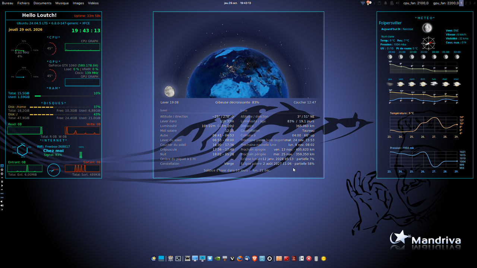Open the Fichiers menu item
This screenshot has height=268, width=477.
[x=23, y=3]
